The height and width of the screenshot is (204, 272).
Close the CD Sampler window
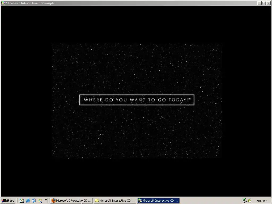(x=268, y=3)
